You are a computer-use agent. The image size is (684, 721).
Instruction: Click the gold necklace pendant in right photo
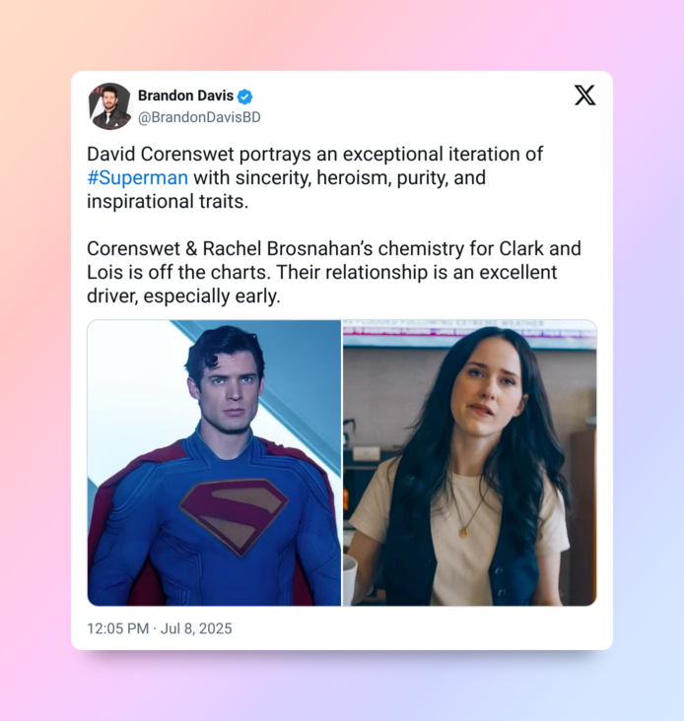[x=463, y=533]
